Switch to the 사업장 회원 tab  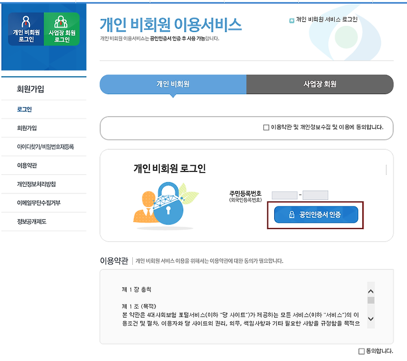[x=320, y=84]
